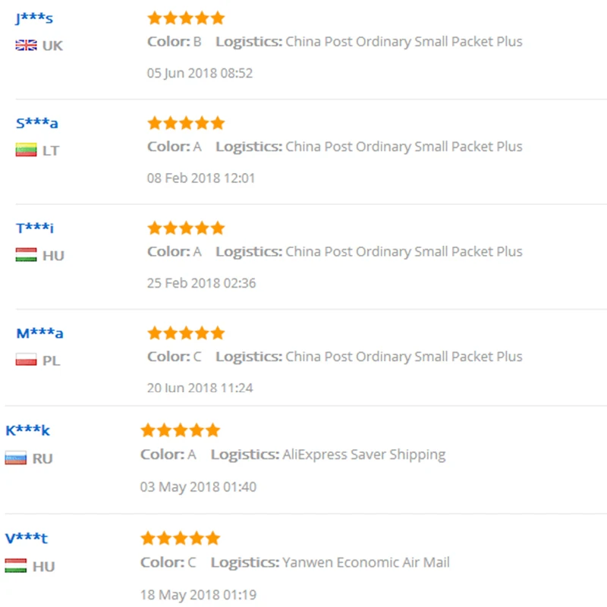
Task: Open reviewer J***s's profile name
Action: (x=34, y=19)
